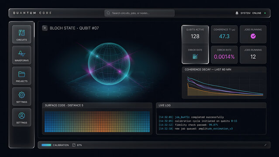Click the QUANTUM CORE logo text
The width and height of the screenshot is (279, 157).
click(32, 13)
